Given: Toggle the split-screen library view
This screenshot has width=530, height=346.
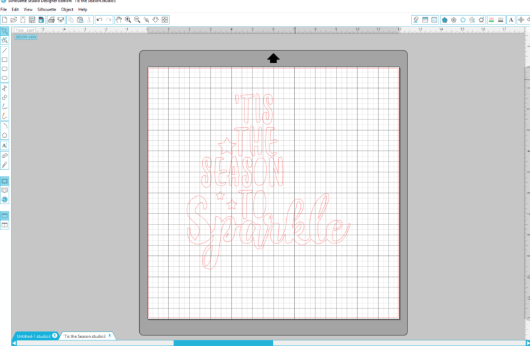Looking at the screenshot, I should (5, 225).
